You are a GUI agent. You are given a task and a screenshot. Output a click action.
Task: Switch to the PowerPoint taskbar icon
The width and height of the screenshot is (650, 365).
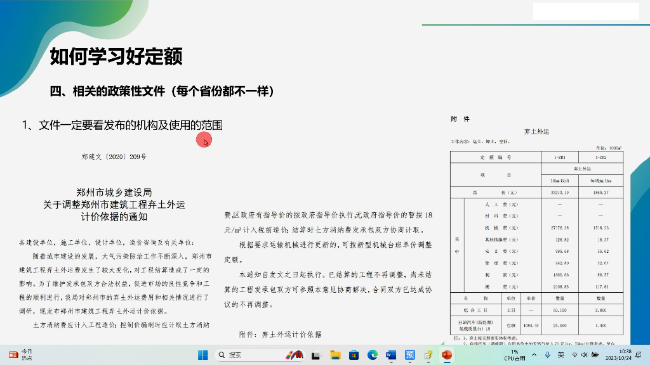click(x=447, y=355)
